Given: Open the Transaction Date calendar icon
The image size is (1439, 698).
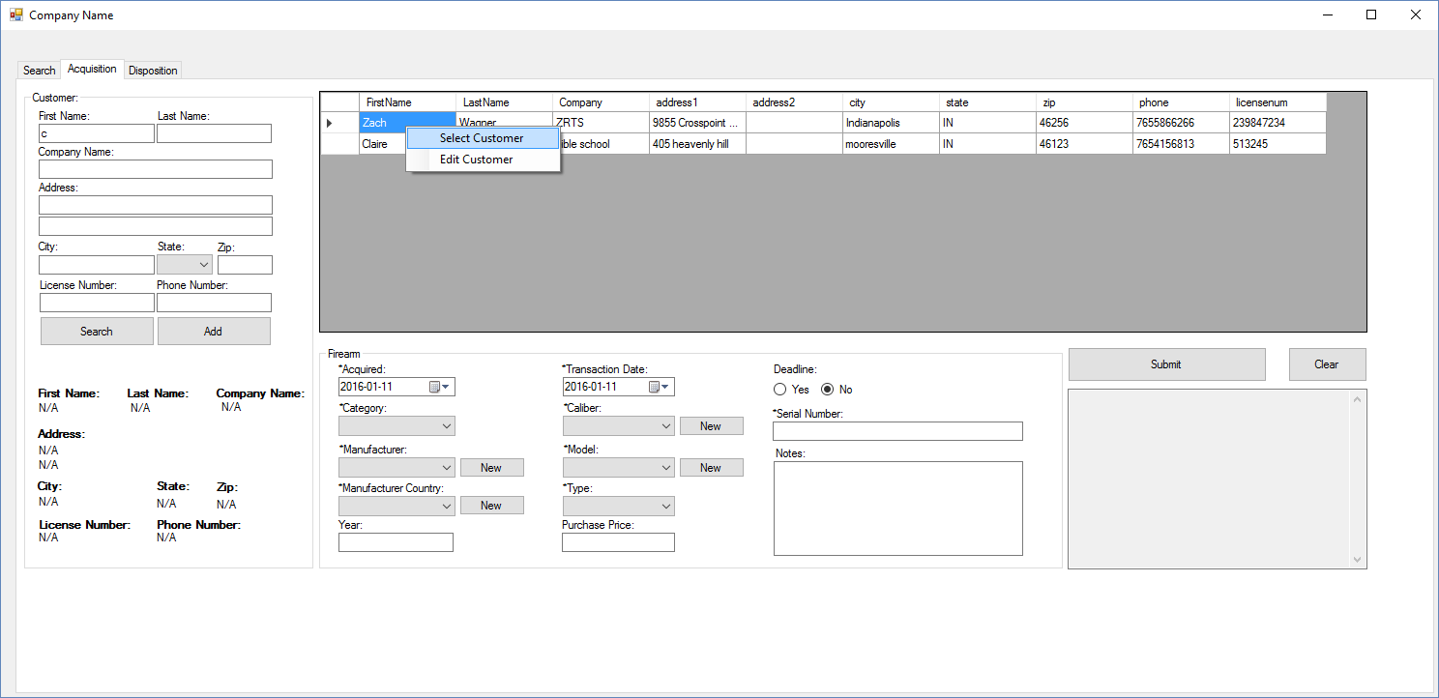Looking at the screenshot, I should point(655,387).
